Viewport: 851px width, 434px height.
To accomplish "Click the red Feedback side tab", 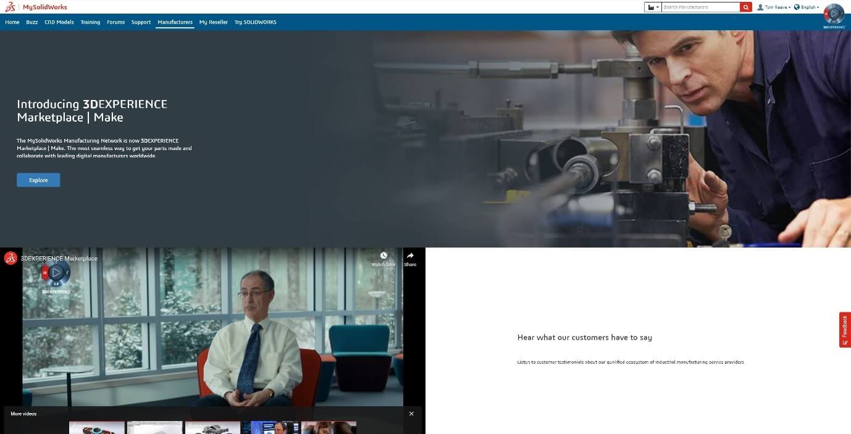I will pos(845,330).
